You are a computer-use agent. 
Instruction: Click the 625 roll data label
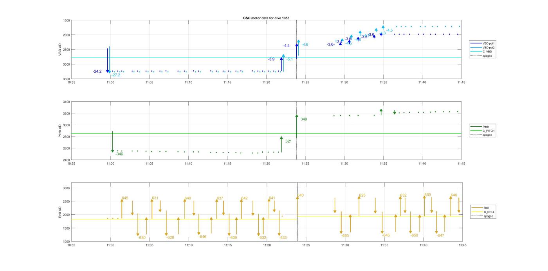[x=362, y=195]
